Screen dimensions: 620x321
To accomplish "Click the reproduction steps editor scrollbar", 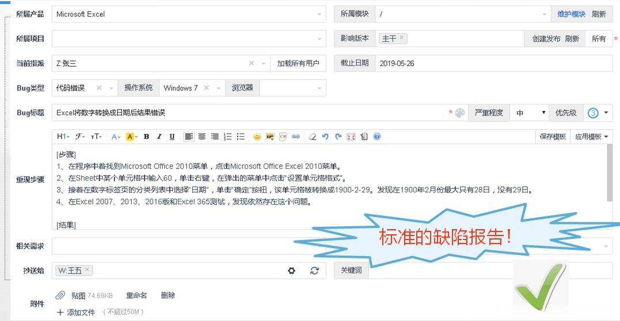I will (610, 173).
